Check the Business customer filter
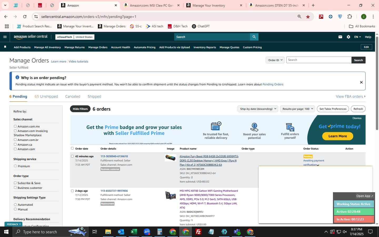379x237 pixels. (x=15, y=188)
